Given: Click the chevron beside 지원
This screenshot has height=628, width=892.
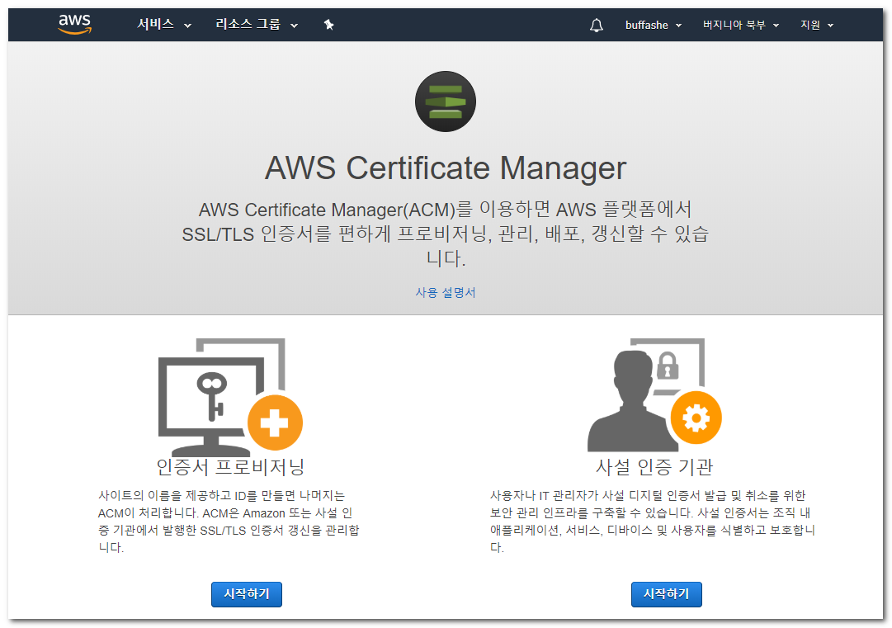Looking at the screenshot, I should [830, 26].
